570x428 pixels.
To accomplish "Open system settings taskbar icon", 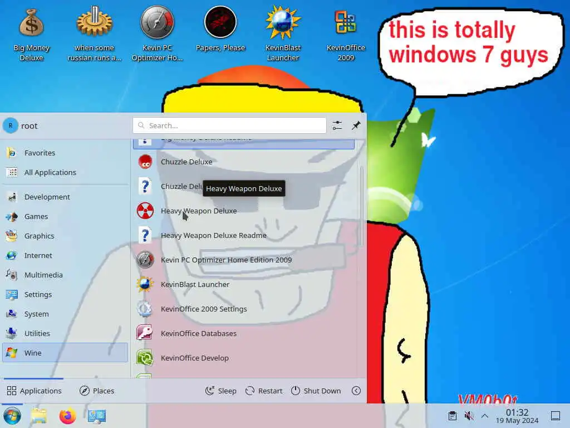I will (x=97, y=416).
